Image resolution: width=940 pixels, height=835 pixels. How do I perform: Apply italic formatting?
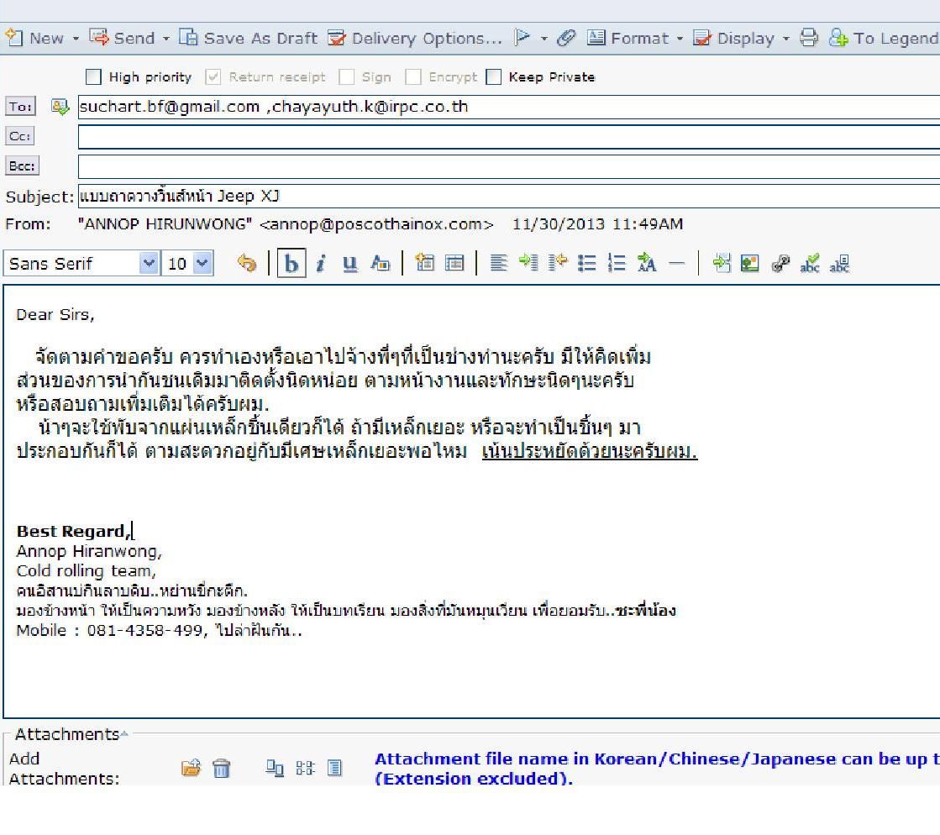point(320,264)
